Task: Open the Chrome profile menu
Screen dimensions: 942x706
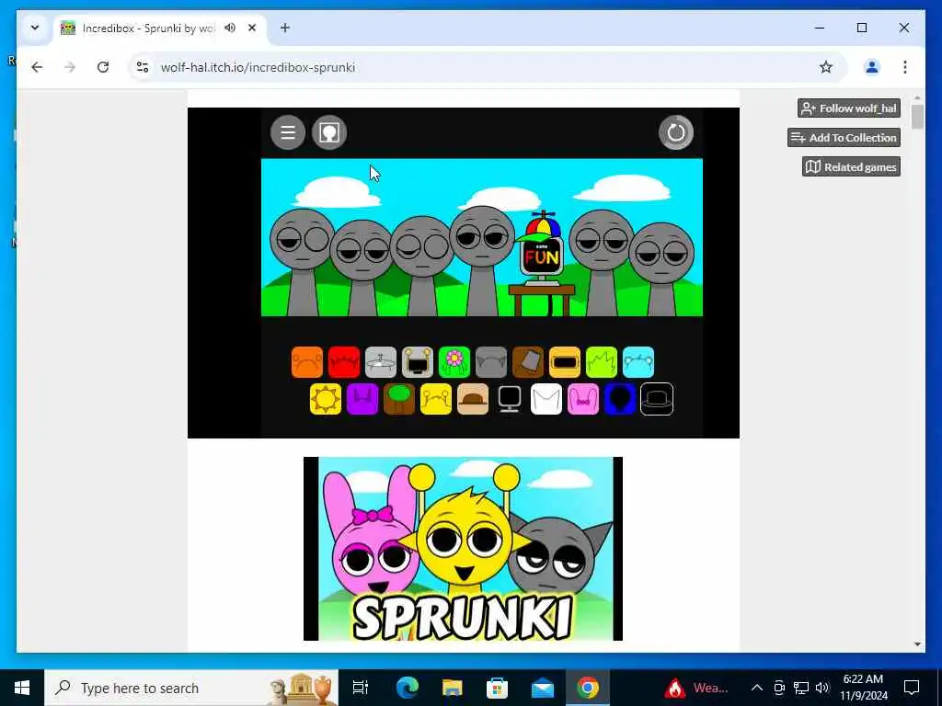Action: coord(872,67)
